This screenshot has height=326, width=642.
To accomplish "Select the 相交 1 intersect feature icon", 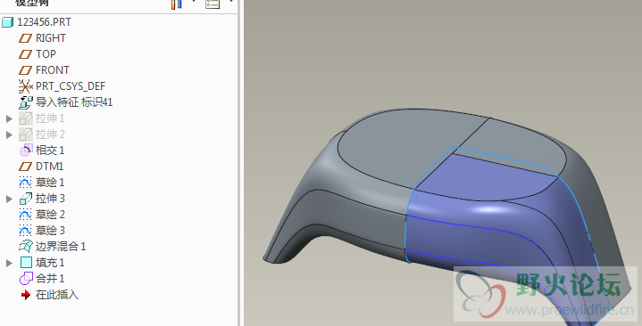I will (x=25, y=151).
